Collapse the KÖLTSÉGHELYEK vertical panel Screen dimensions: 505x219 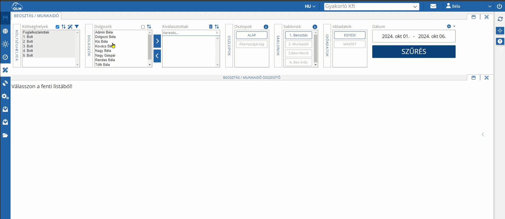17,46
